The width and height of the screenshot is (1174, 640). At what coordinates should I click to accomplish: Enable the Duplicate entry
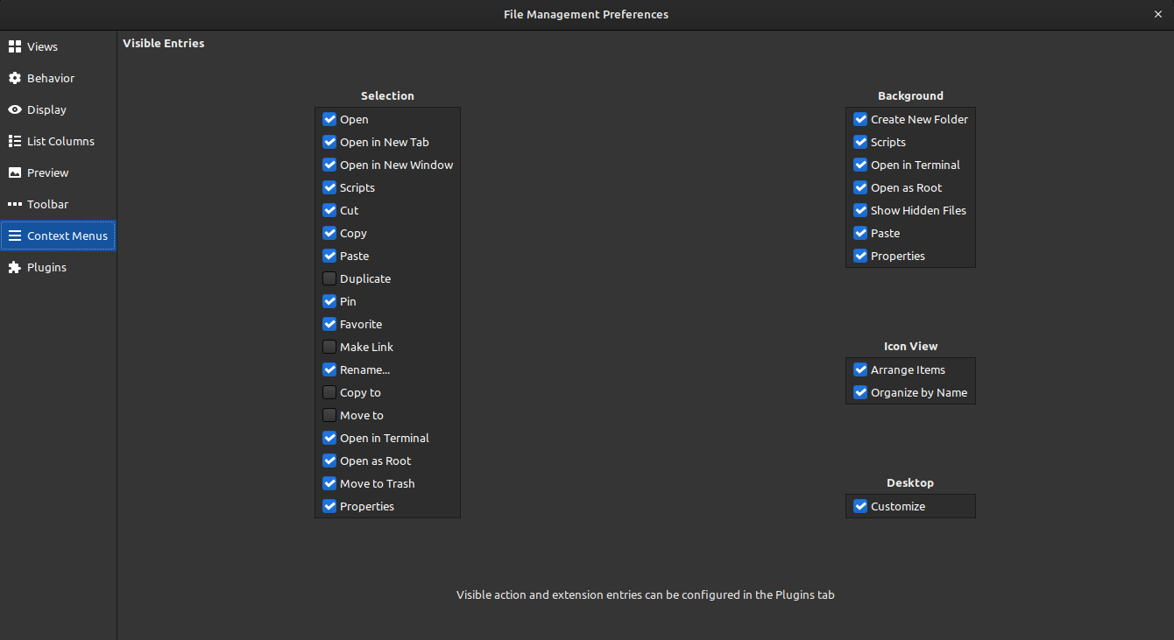[329, 278]
